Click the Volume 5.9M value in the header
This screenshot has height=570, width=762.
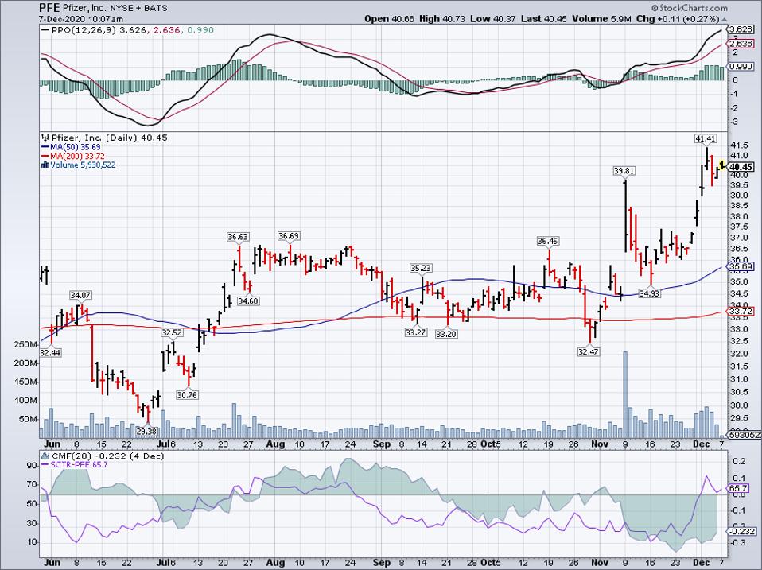[x=602, y=19]
